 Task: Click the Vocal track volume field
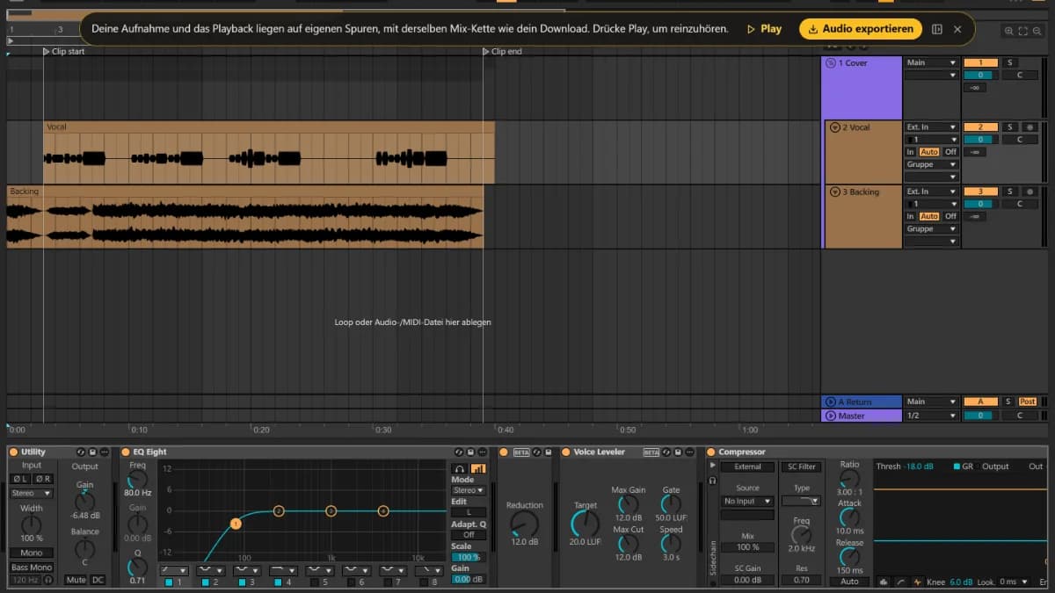coord(980,140)
